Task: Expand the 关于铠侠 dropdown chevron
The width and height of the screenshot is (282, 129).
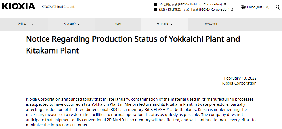Action: 171,24
